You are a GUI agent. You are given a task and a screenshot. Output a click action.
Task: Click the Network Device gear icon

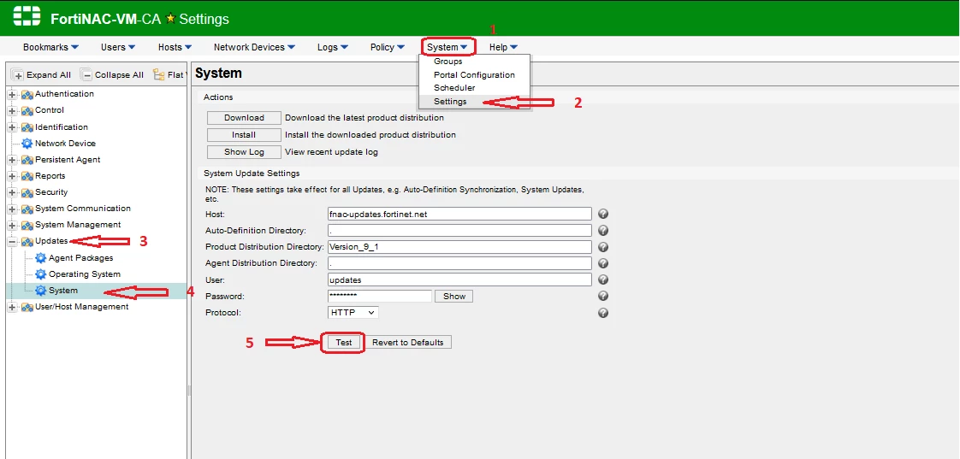tap(27, 144)
